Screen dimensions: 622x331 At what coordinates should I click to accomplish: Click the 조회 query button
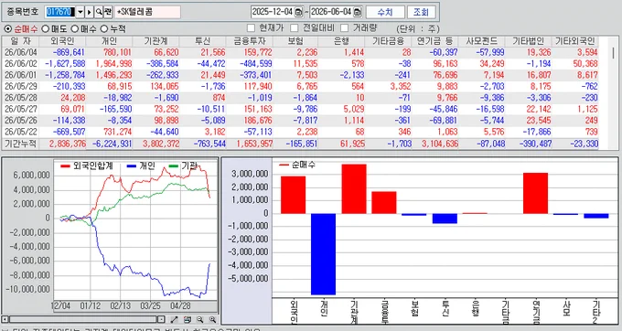click(x=422, y=12)
